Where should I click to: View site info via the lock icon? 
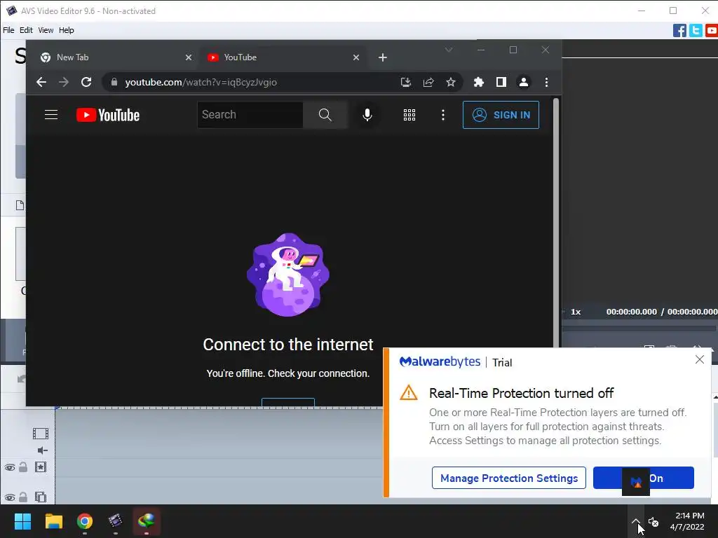click(x=114, y=82)
